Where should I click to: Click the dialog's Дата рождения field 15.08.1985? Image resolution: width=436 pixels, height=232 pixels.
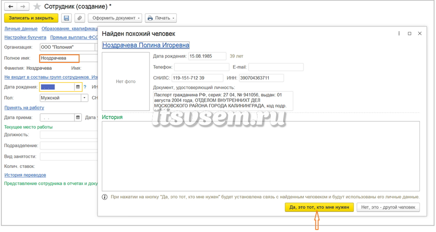pos(207,56)
